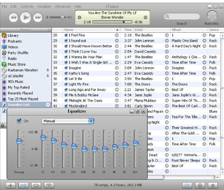Sort by the Artist column header
This screenshot has width=224, height=190.
152,30
